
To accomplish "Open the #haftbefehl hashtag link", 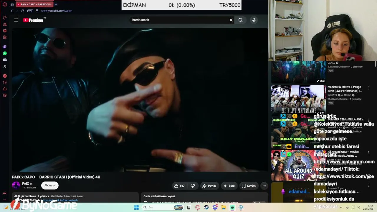I will point(57,196).
